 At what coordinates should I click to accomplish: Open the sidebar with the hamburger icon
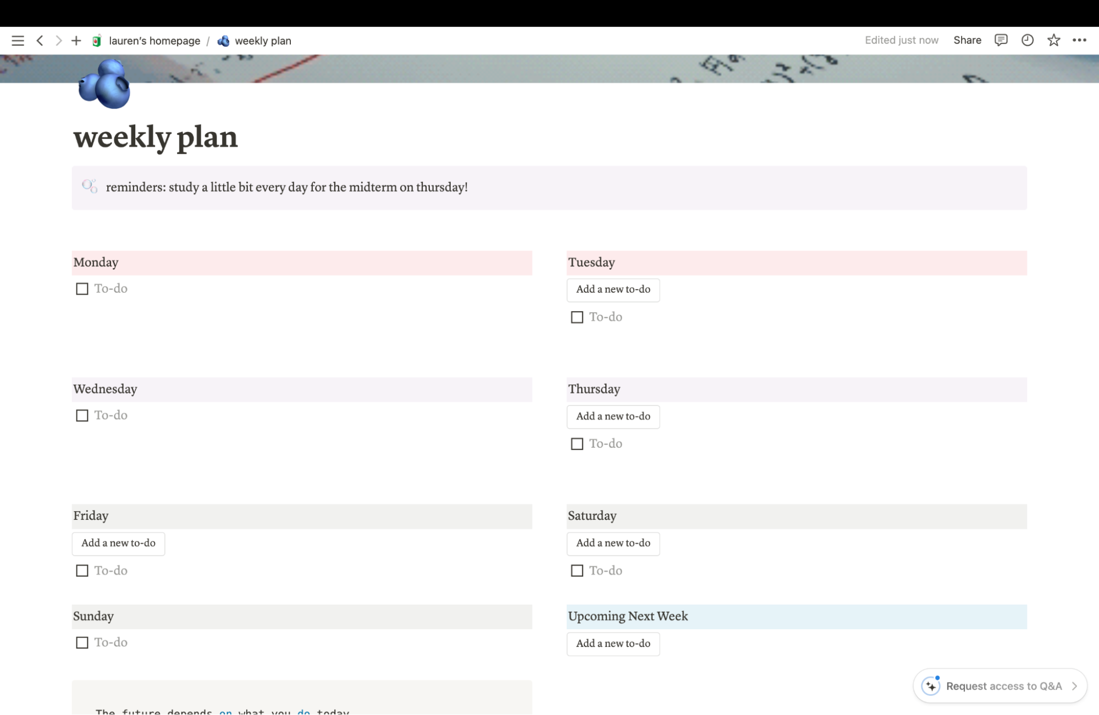pos(18,40)
